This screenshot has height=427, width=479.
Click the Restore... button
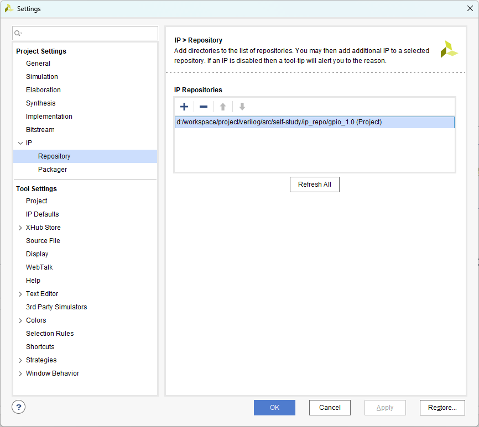(442, 408)
